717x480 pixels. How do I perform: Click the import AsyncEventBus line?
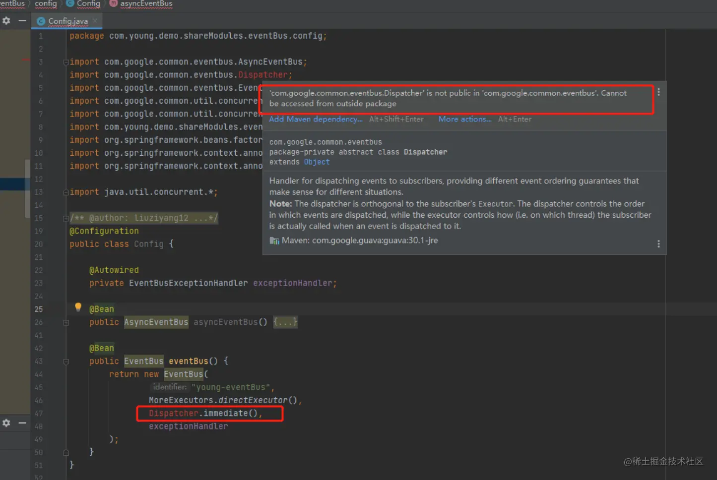pos(188,62)
